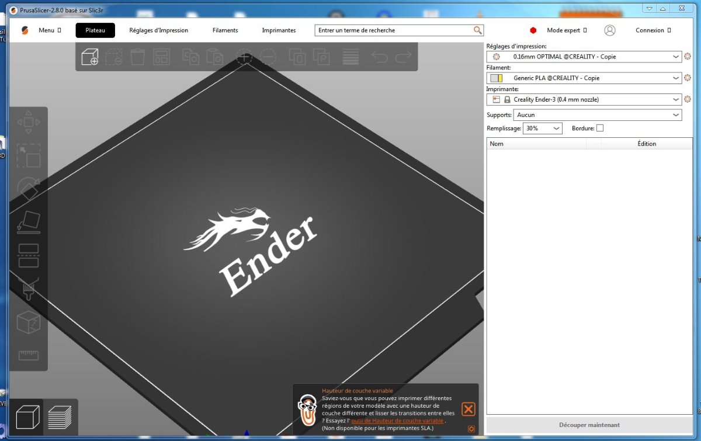
Task: Select the Rotate gizmo tool
Action: point(29,189)
